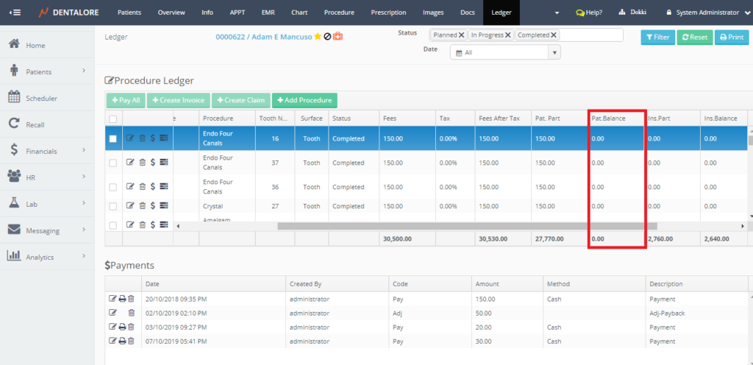
Task: Switch to the Chart tab
Action: (x=299, y=13)
